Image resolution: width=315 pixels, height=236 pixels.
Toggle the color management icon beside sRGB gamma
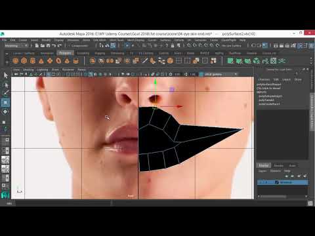click(201, 74)
